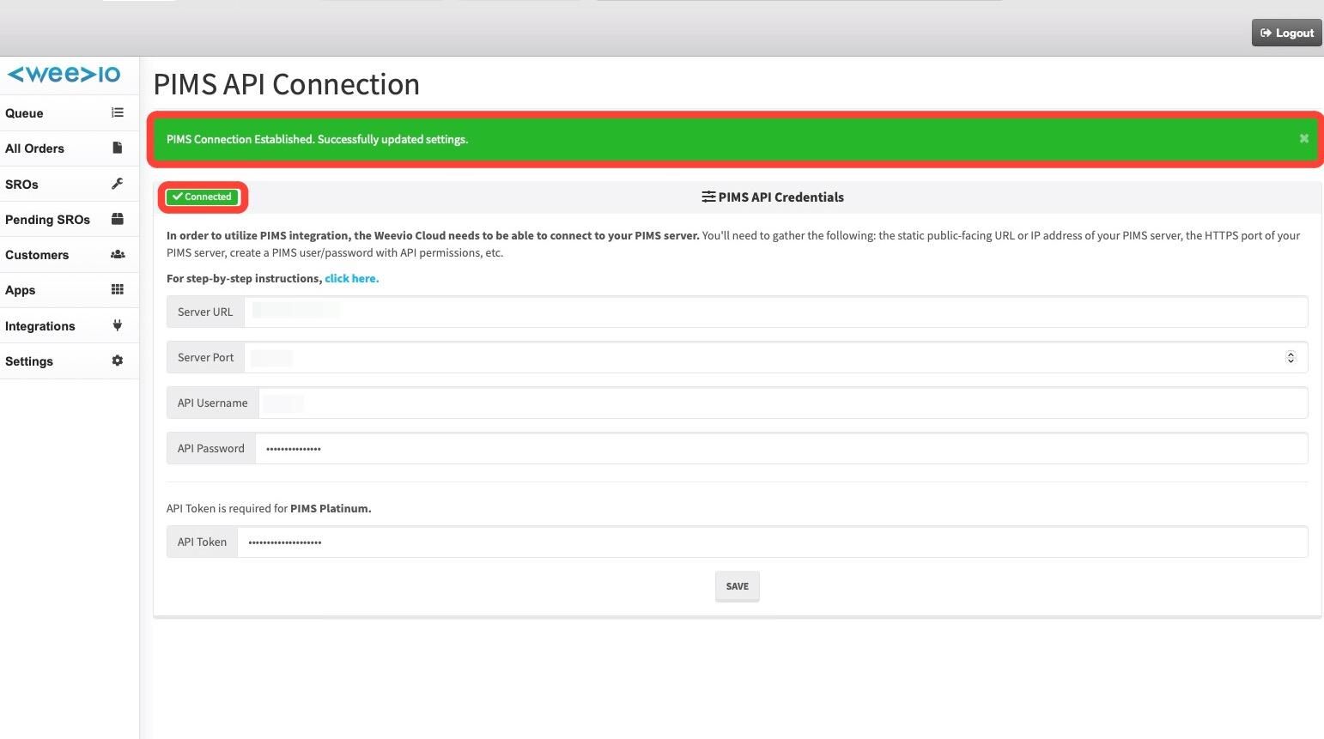Open the Customers section
The image size is (1324, 739).
(70, 254)
